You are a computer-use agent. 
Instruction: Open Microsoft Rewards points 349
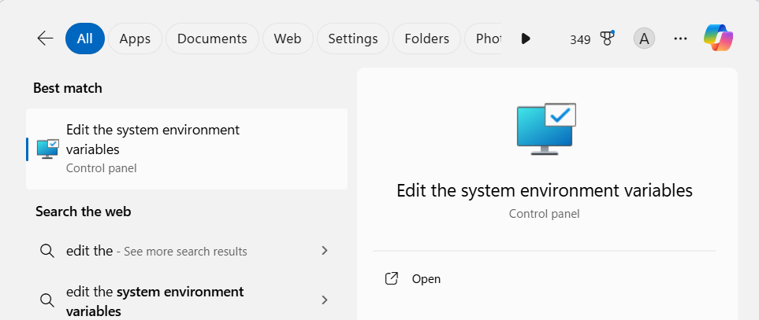click(x=580, y=39)
